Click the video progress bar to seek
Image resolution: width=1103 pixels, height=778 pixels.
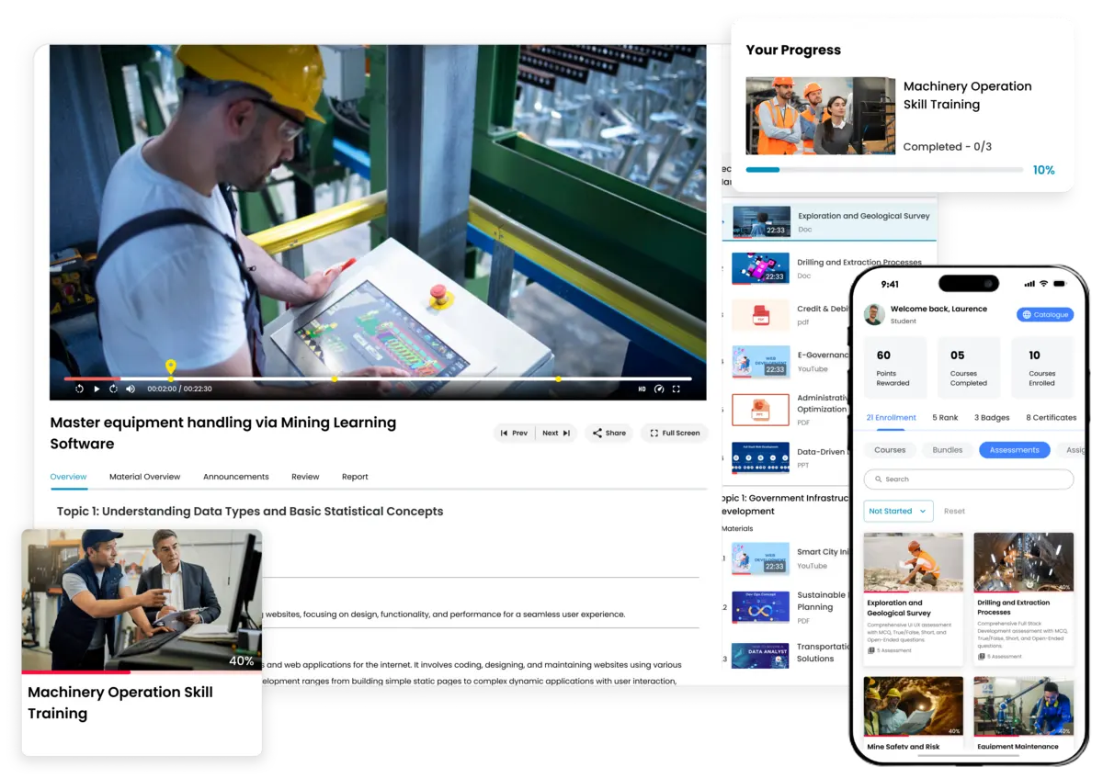tap(414, 378)
